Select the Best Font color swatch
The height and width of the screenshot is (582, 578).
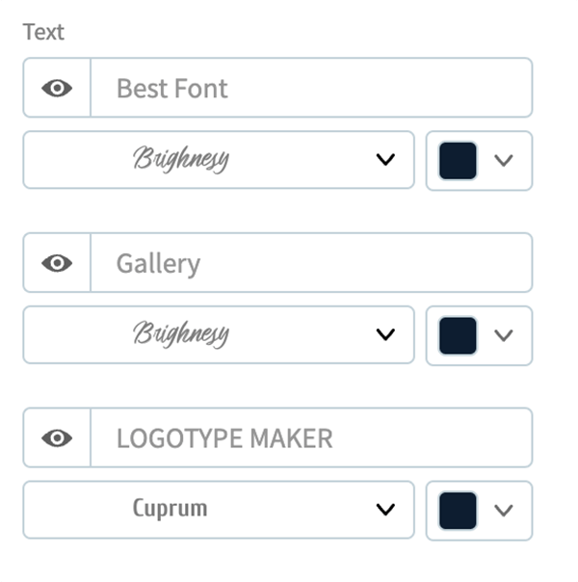pos(458,161)
